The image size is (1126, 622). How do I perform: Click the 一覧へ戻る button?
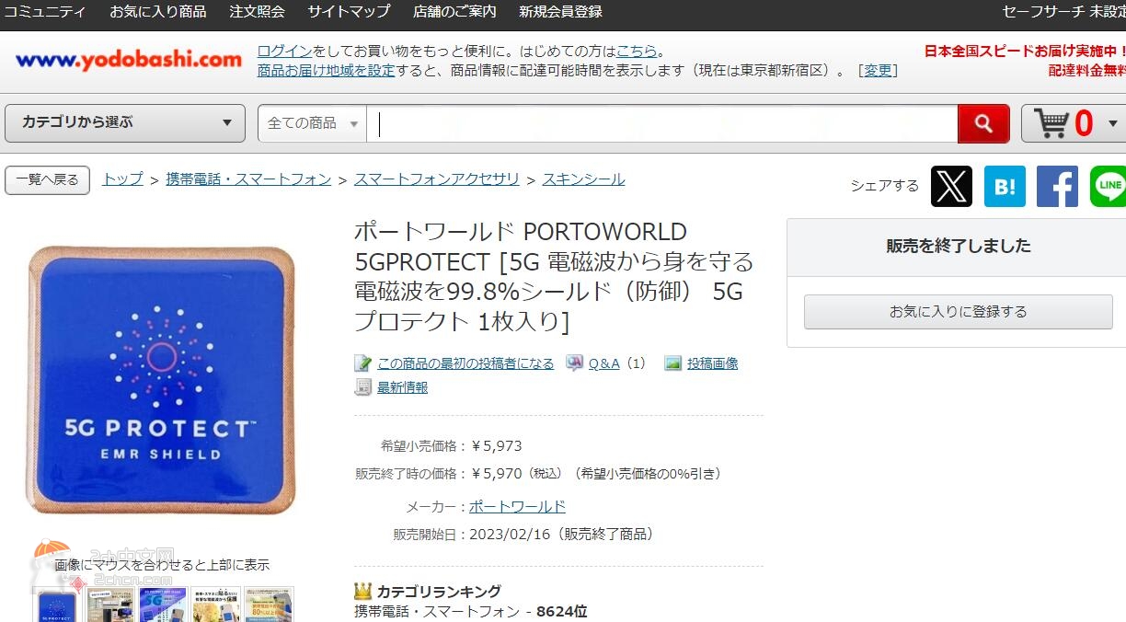(47, 180)
